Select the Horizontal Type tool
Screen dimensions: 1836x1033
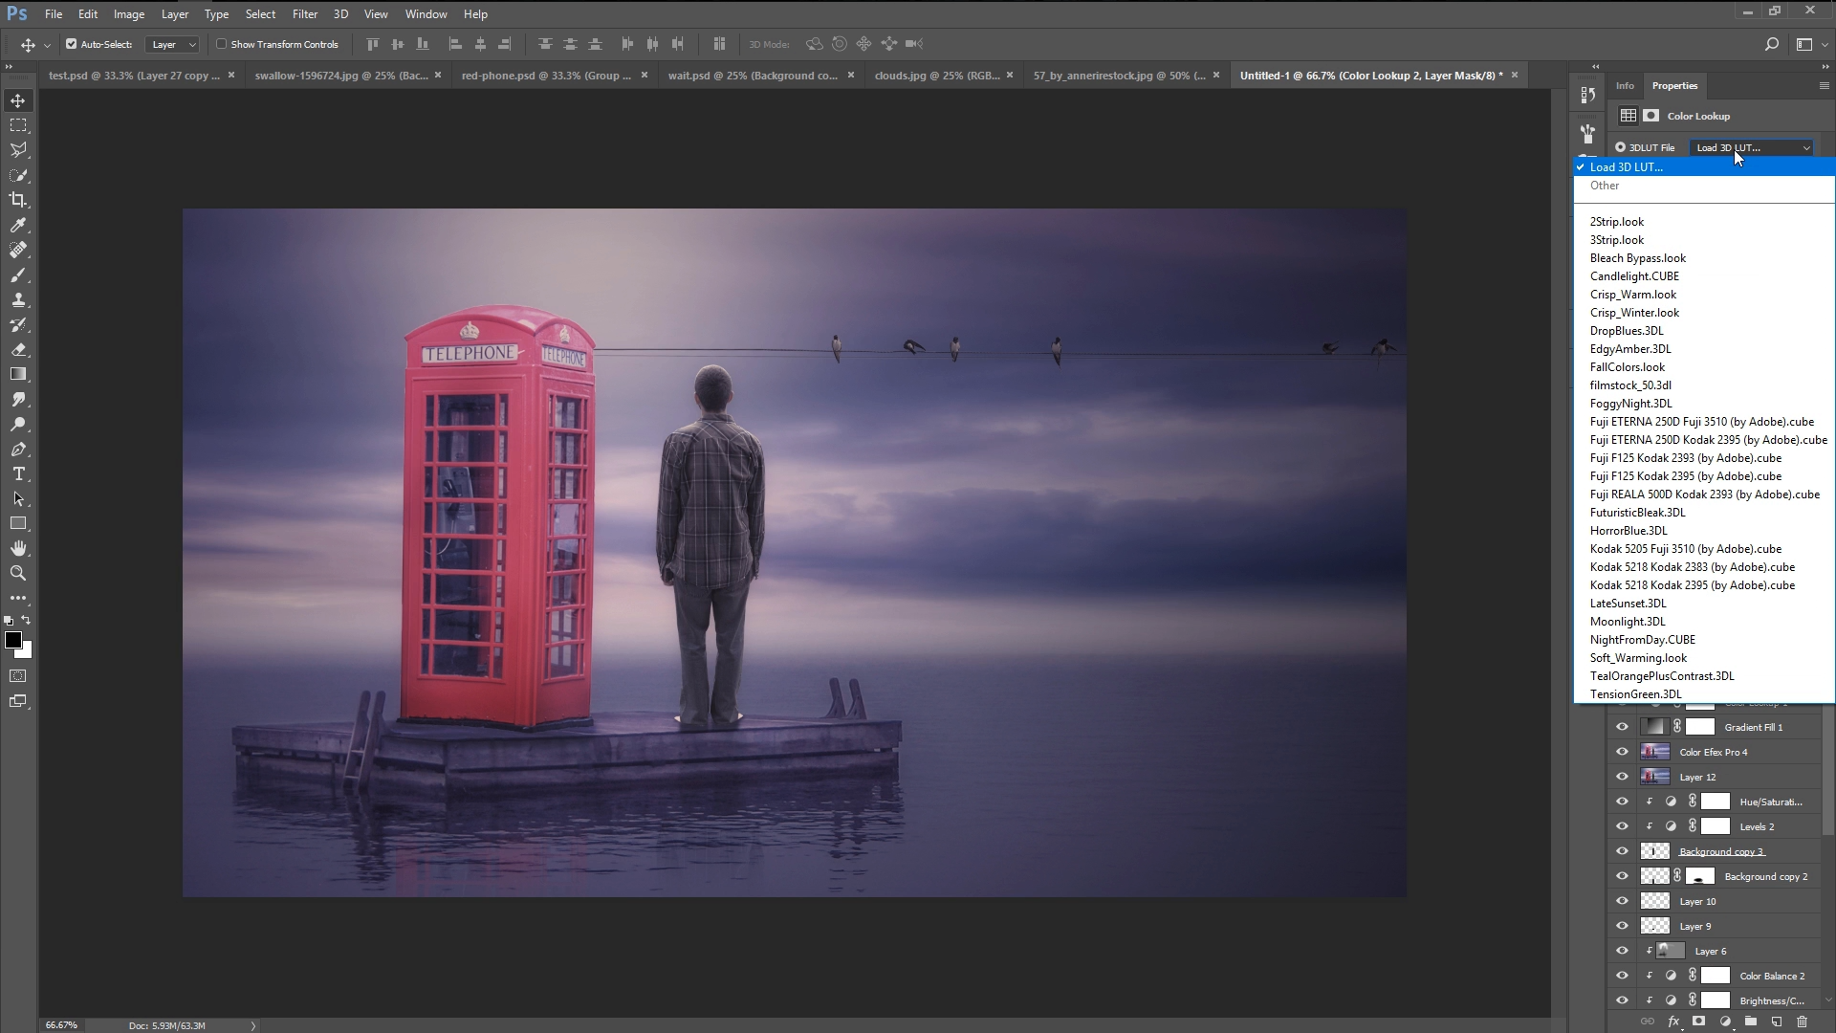[x=18, y=474]
